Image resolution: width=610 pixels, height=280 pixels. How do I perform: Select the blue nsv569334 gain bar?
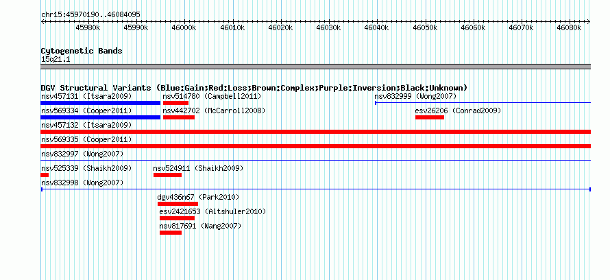100,117
